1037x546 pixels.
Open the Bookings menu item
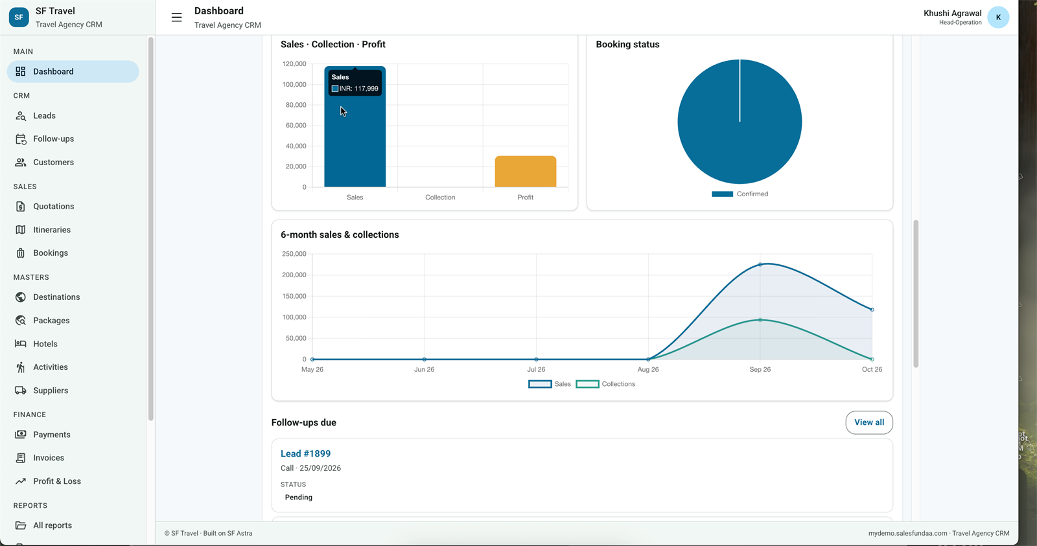coord(73,253)
